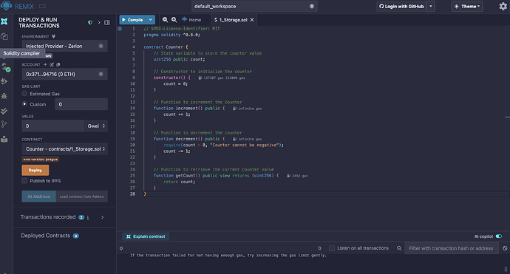Open the File explorer sidebar icon
510x274 pixels.
[4, 36]
